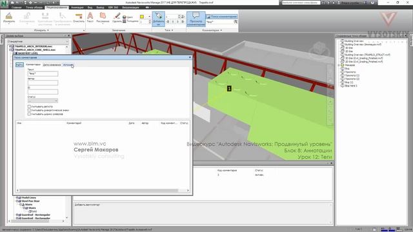Screen dimensions: 413x232
Task: Select Model Lines tree item
Action: click(x=29, y=198)
